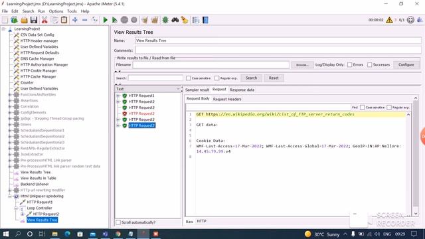Open function helper dialog icon
This screenshot has width=425, height=239.
195,20
